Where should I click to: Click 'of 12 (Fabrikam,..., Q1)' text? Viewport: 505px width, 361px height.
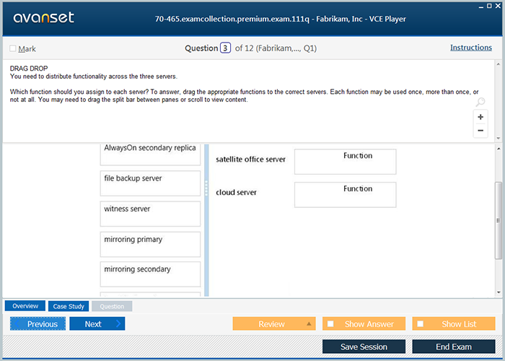click(x=276, y=48)
